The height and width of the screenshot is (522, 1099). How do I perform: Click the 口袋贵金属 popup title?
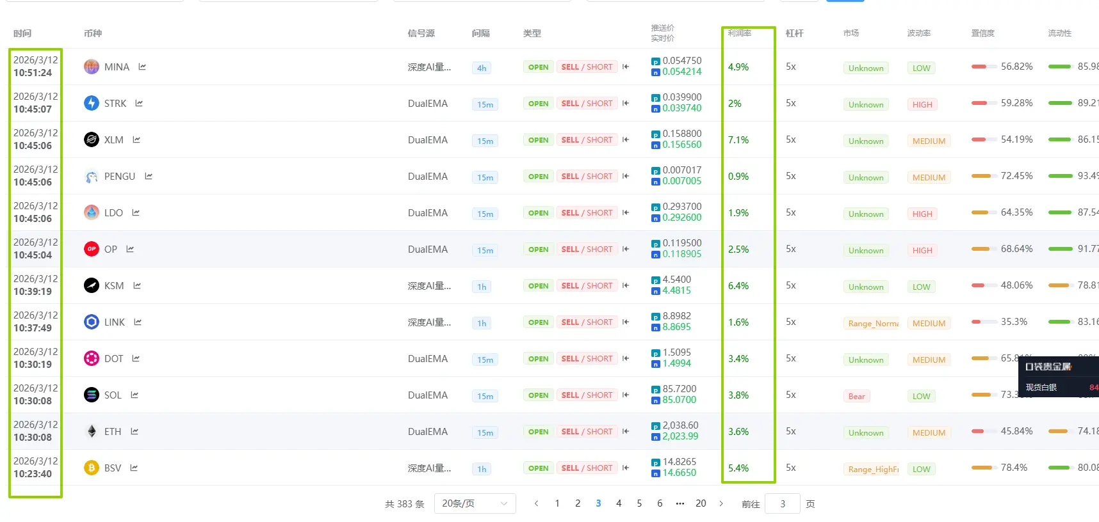[x=1048, y=367]
